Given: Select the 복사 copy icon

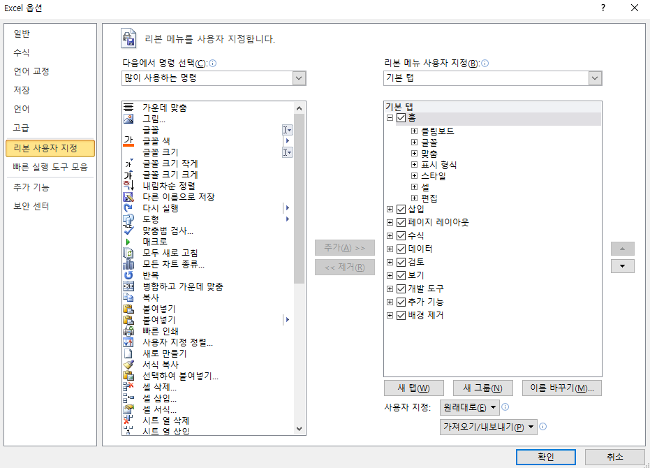Looking at the screenshot, I should 128,298.
